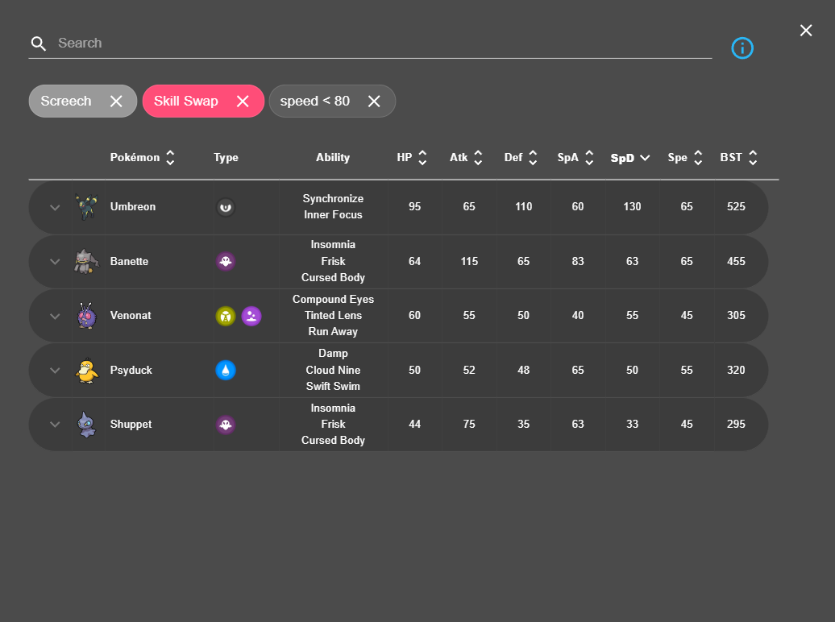Click the Psyduck sprite icon

[x=87, y=370]
